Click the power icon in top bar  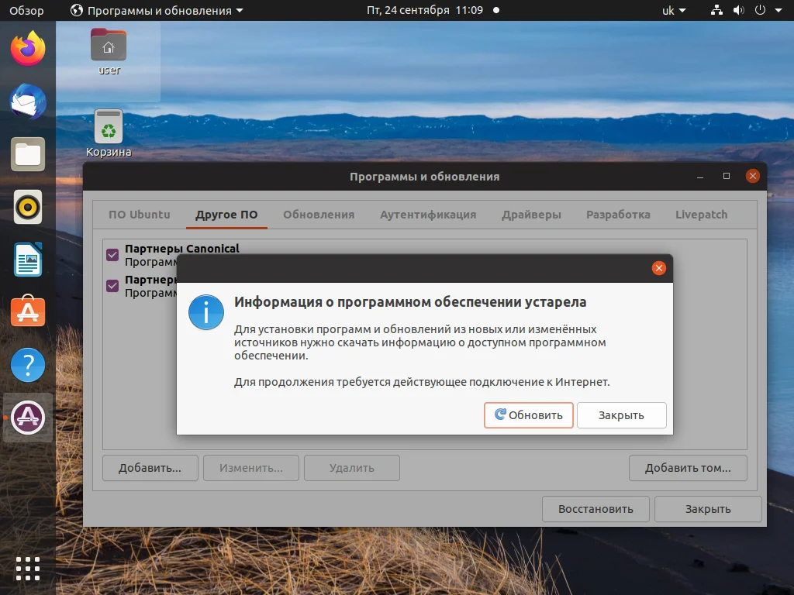760,10
